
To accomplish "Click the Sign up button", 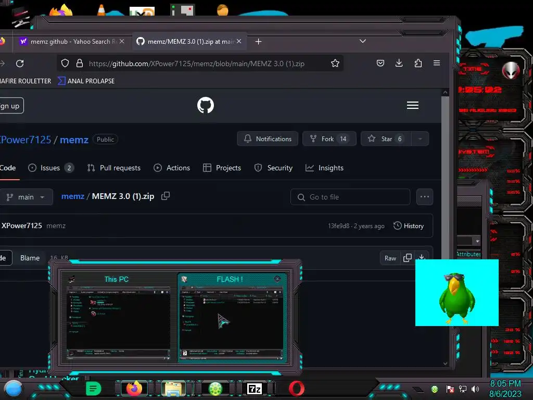I will click(x=10, y=106).
